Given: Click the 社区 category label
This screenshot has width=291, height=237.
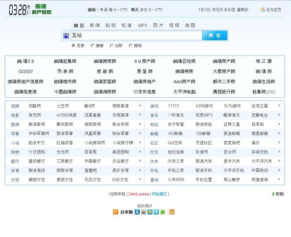Looking at the screenshot, I should tap(154, 143).
